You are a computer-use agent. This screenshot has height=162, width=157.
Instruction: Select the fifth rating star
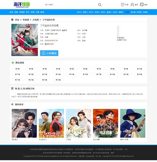click(118, 35)
